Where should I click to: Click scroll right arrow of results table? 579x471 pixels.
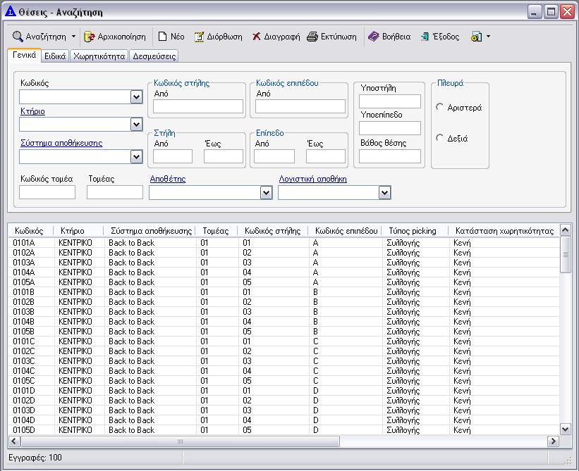click(553, 441)
